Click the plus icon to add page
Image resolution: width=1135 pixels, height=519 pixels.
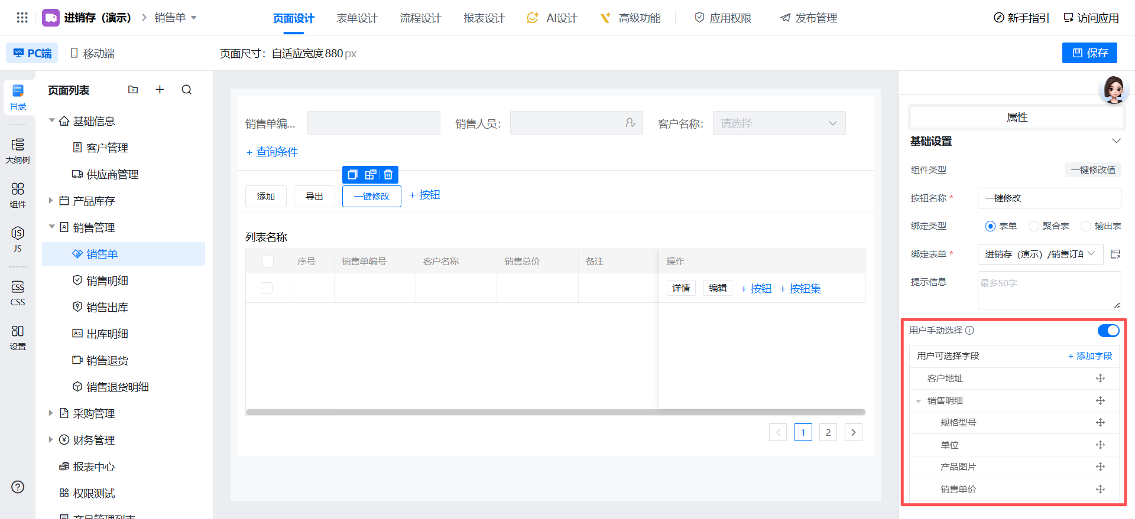160,90
